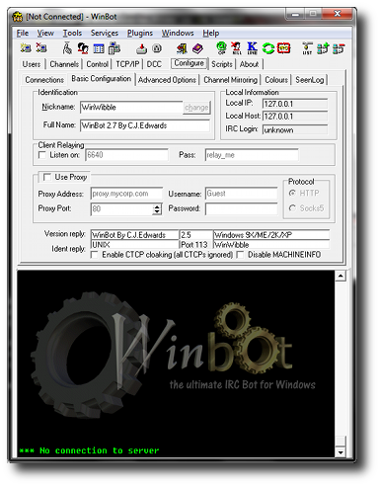This screenshot has height=486, width=380.
Task: Open the Plugins menu
Action: coord(140,33)
